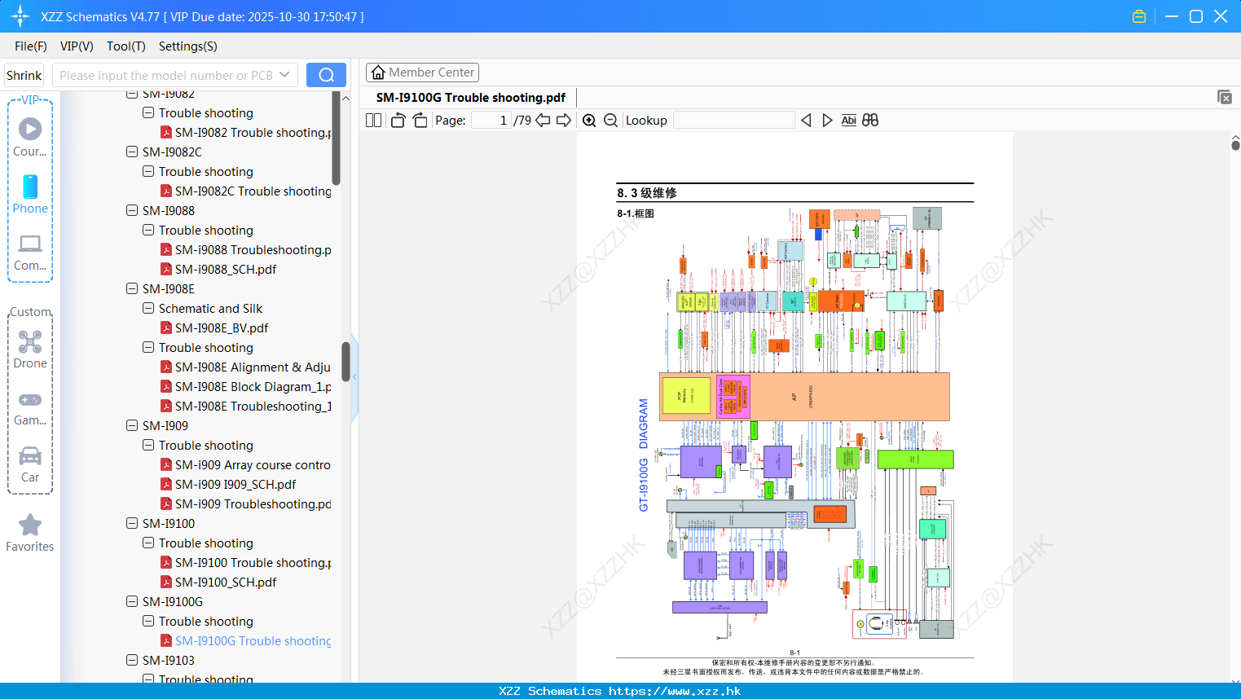Click the Lookup text field
Screen dimensions: 1241x699
tap(733, 120)
